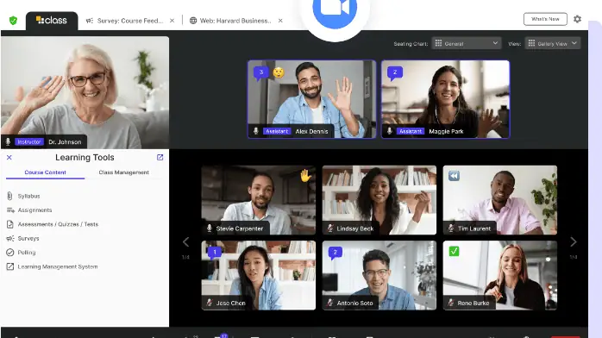Screen dimensions: 602x338
Task: Open the settings gear icon
Action: (577, 19)
